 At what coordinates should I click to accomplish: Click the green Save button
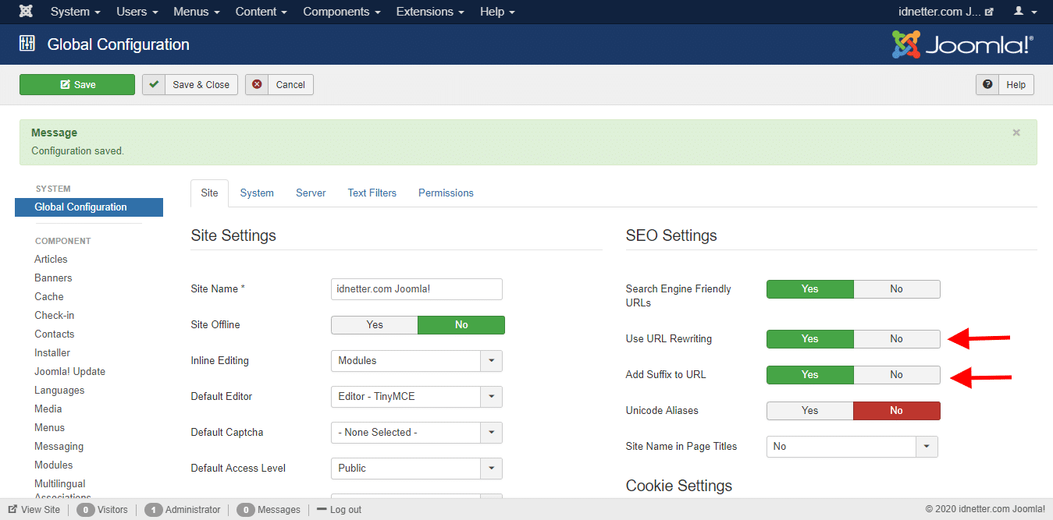[x=77, y=85]
